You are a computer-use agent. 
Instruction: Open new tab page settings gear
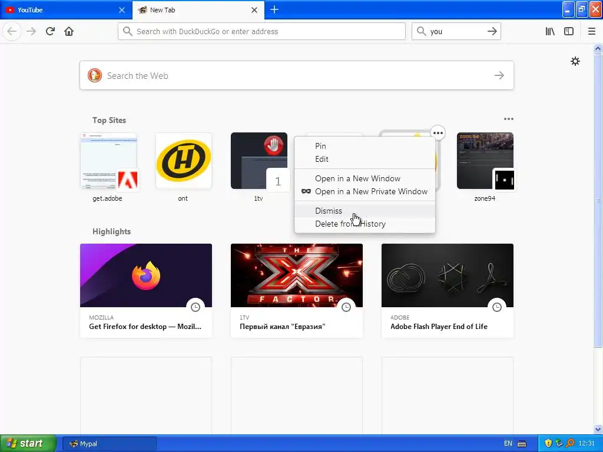click(575, 61)
